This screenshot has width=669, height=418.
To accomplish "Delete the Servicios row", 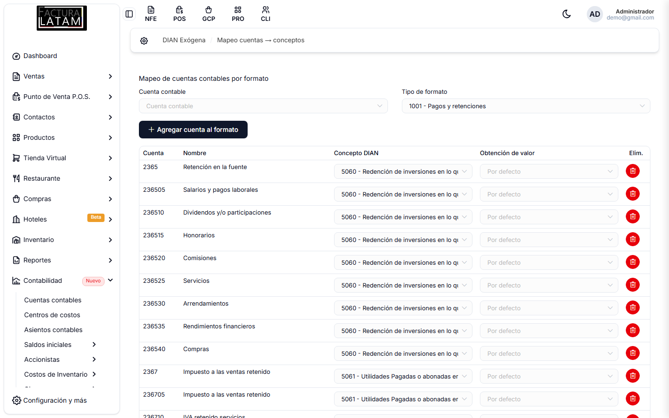I will point(633,285).
